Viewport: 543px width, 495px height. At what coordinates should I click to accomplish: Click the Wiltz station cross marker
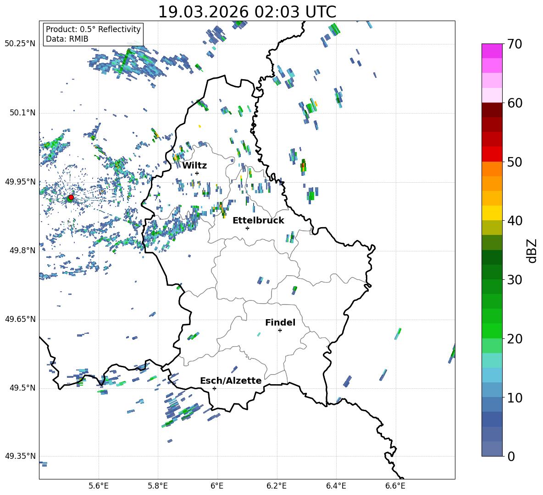[x=197, y=173]
